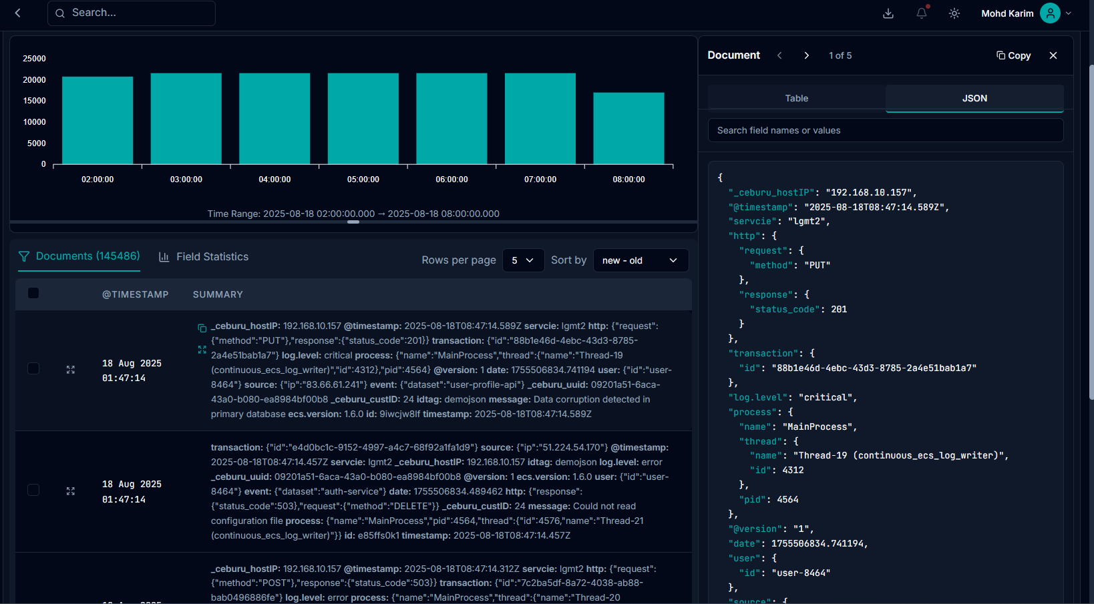Click "1 of 5" document counter
1094x604 pixels.
840,55
